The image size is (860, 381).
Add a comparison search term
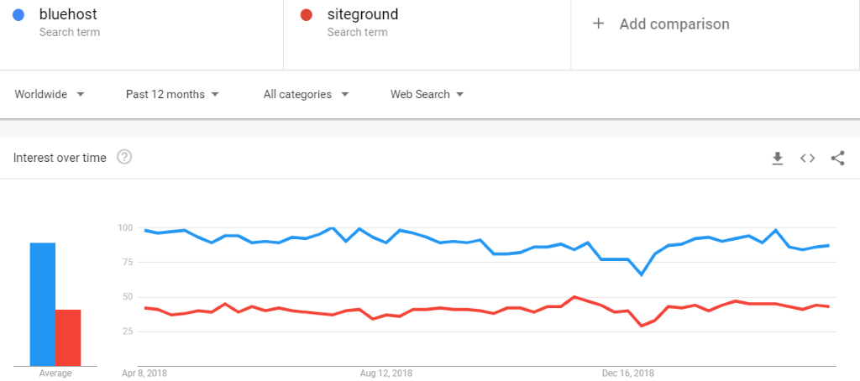coord(674,24)
